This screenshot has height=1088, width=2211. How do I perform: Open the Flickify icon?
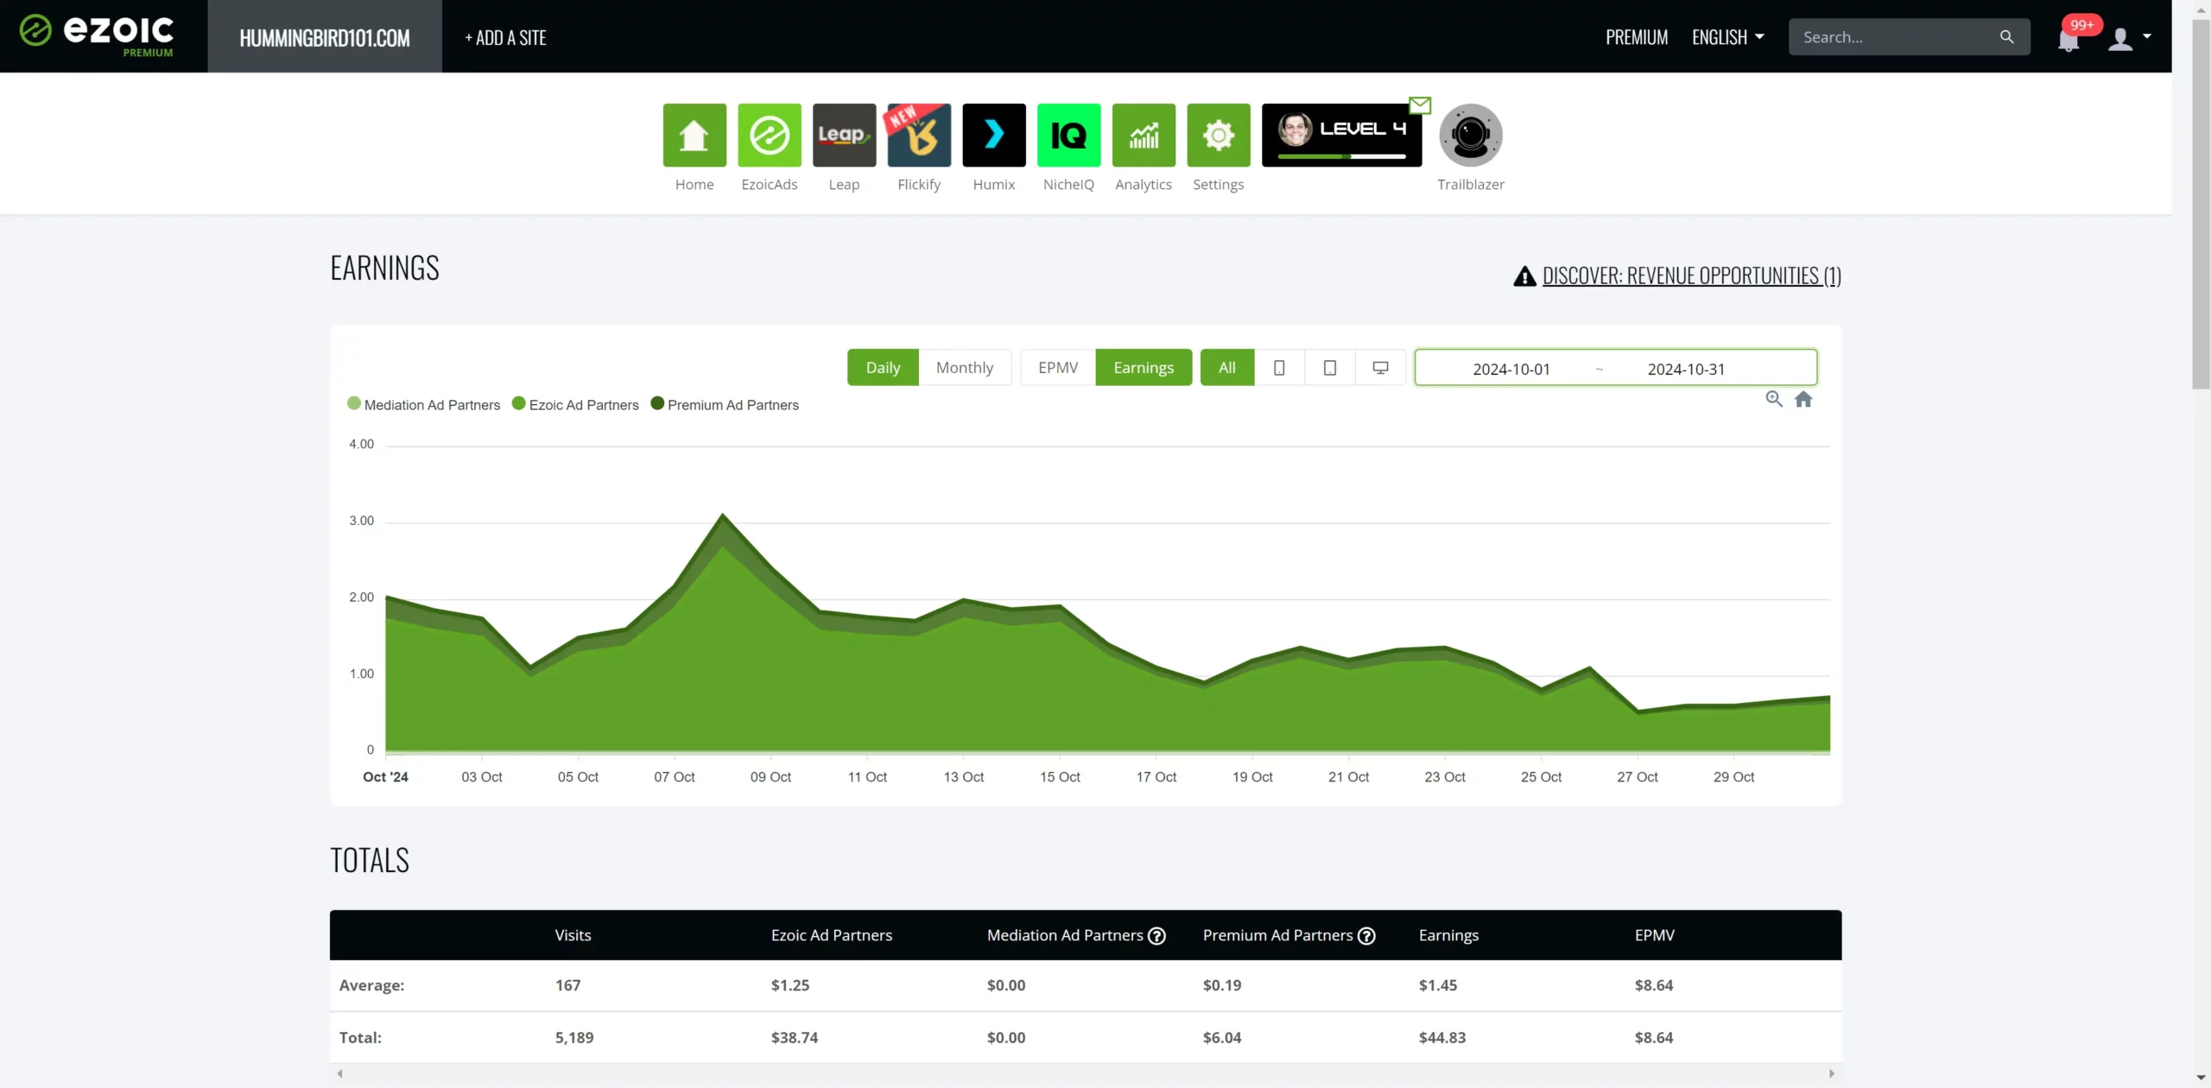(x=919, y=135)
